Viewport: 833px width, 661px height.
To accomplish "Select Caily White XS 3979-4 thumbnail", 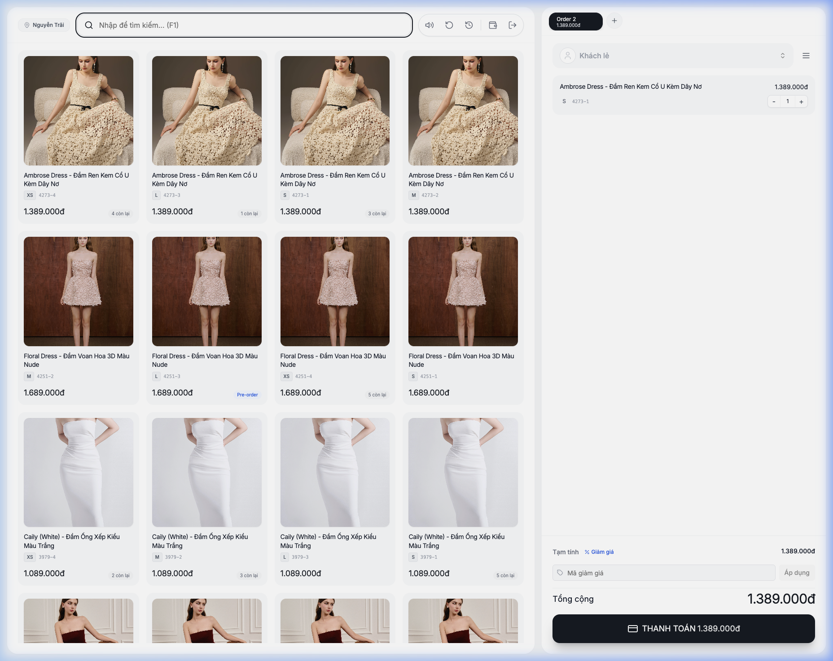I will [79, 472].
